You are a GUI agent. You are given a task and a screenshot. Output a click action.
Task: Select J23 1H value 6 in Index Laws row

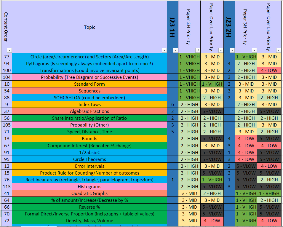coord(172,105)
